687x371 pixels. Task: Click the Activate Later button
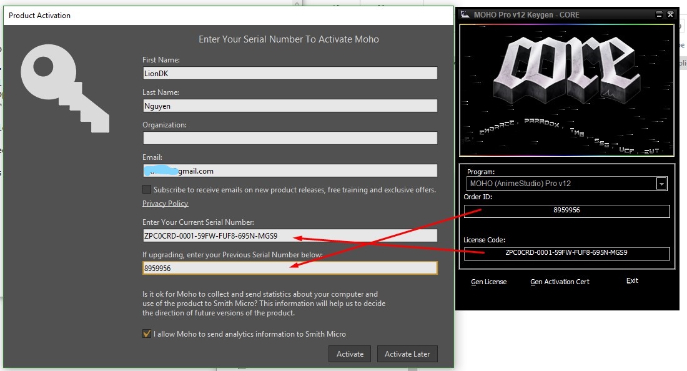pos(407,354)
